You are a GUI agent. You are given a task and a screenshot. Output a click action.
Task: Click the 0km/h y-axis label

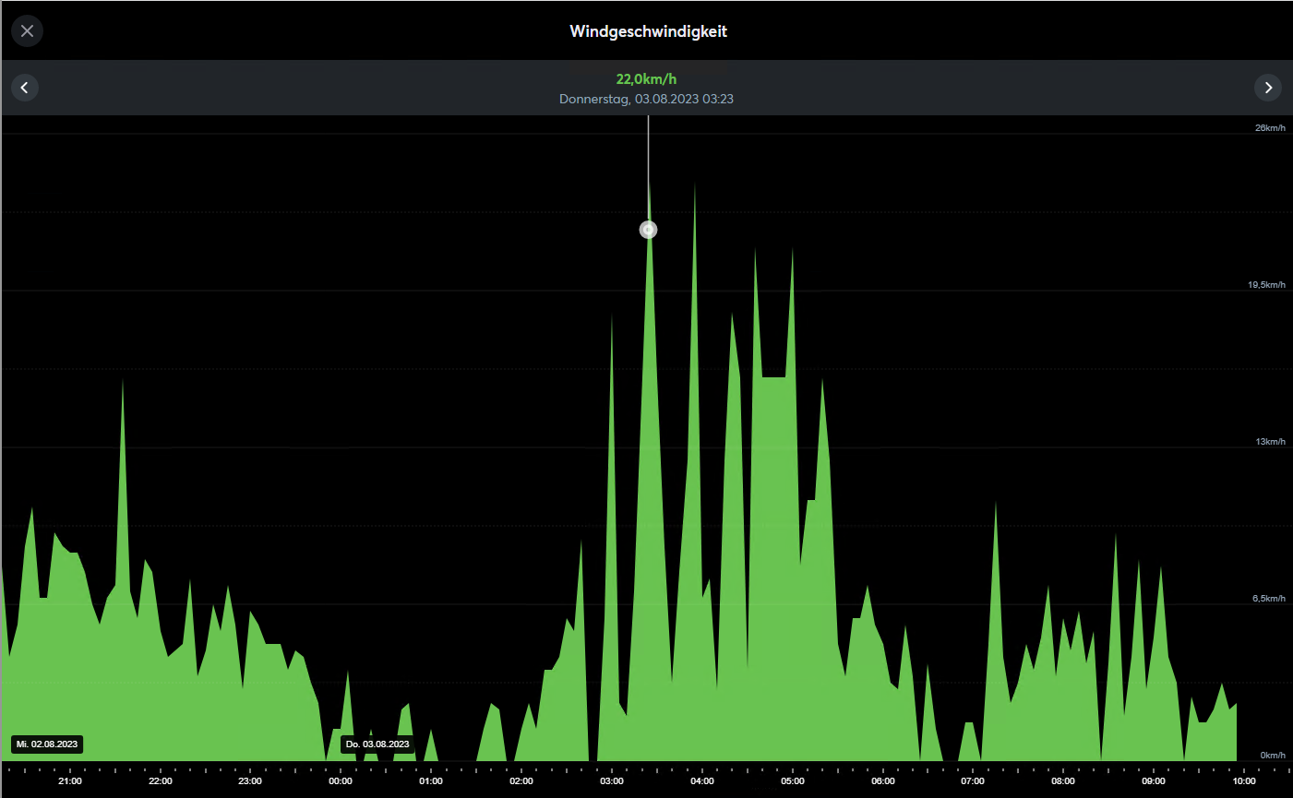(x=1273, y=756)
